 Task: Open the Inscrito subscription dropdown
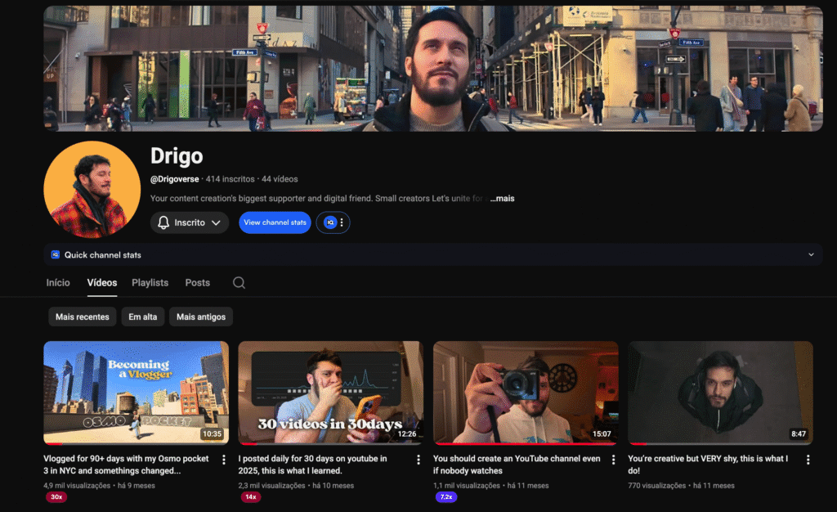pyautogui.click(x=190, y=222)
